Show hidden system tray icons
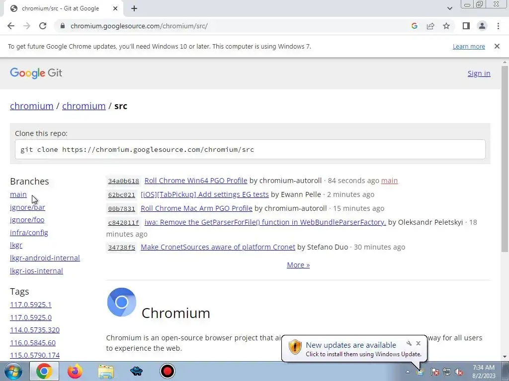Screen dimensions: 509x381 pyautogui.click(x=408, y=372)
